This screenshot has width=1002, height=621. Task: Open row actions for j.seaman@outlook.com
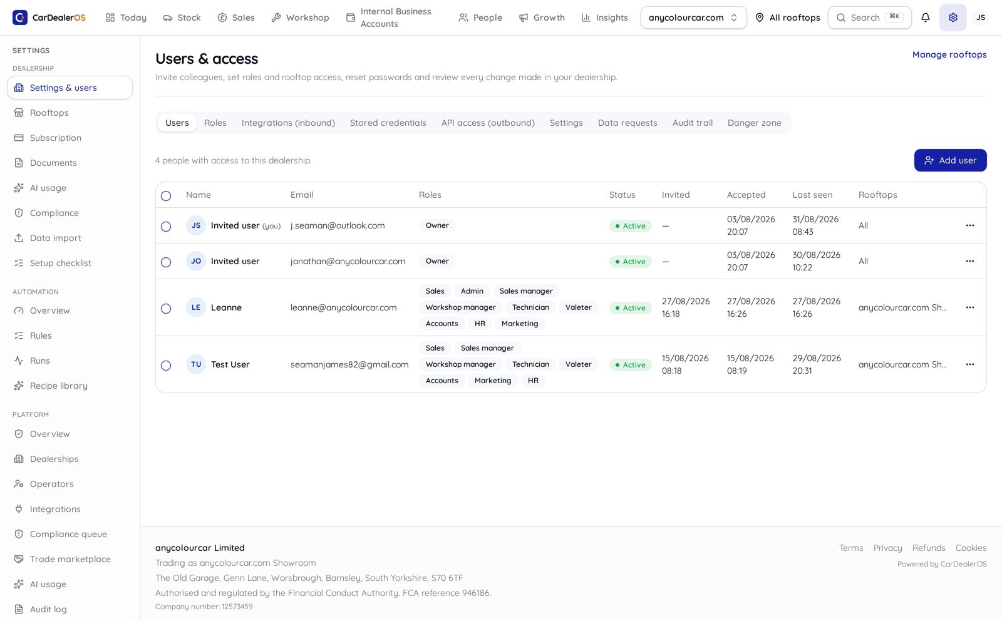coord(969,225)
